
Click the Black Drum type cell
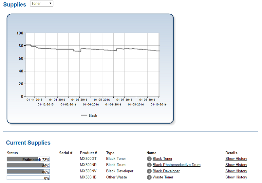tap(116, 165)
